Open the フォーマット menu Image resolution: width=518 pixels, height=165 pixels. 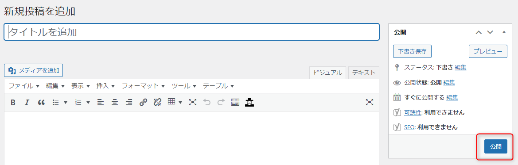144,86
